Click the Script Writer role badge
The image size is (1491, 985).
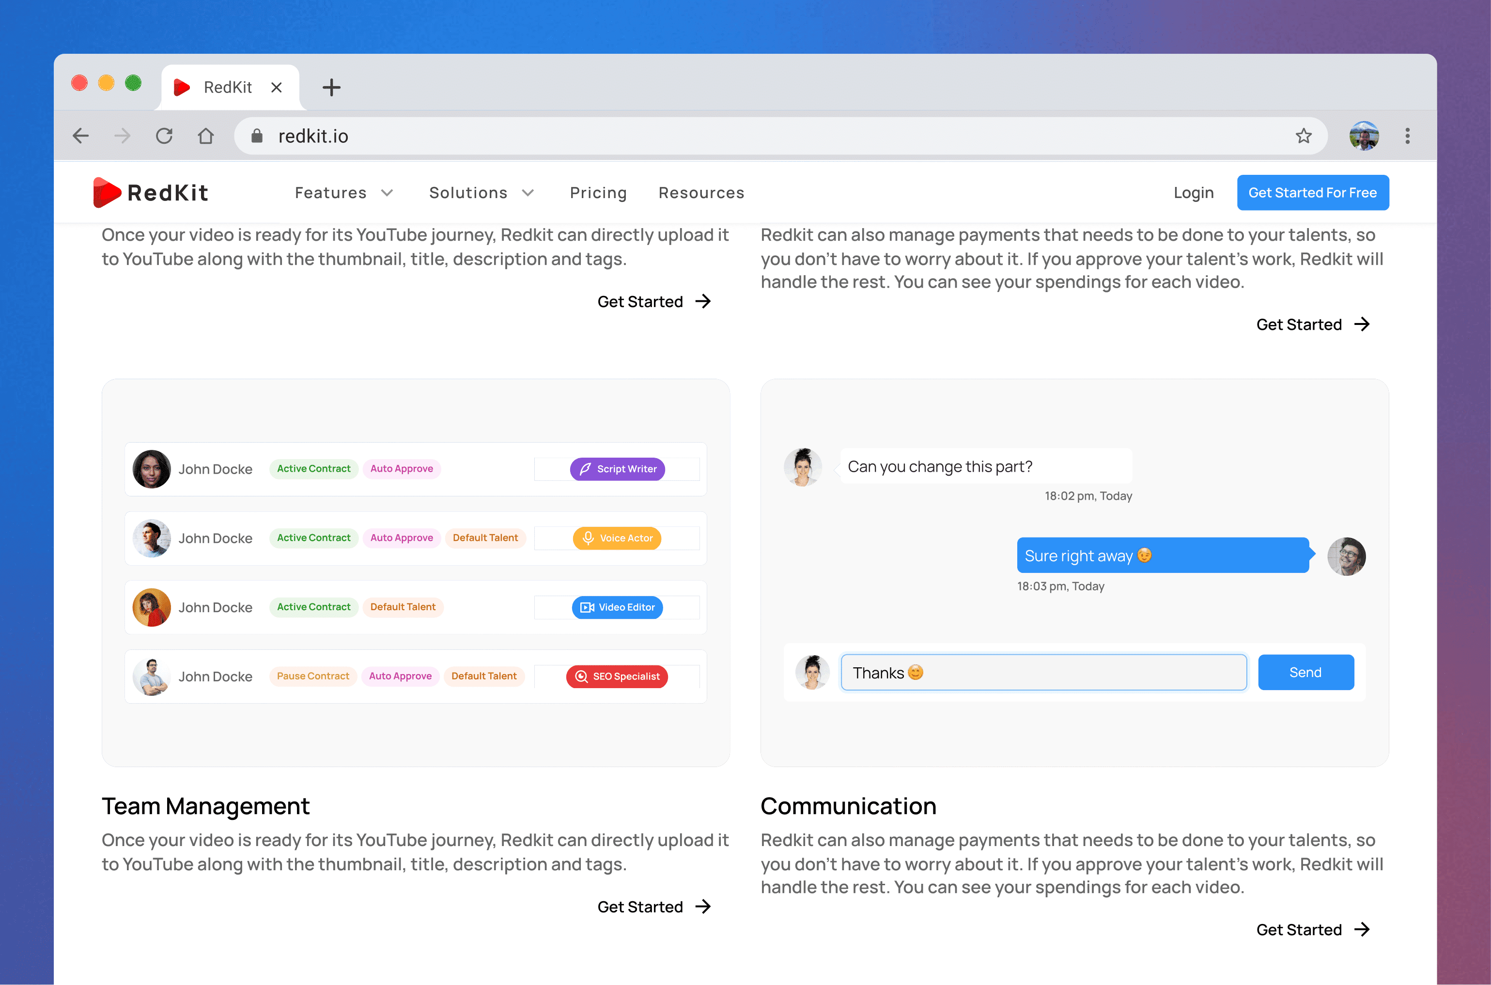click(617, 469)
